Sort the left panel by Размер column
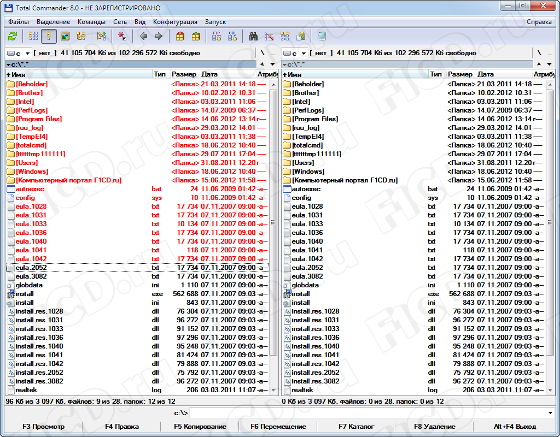Image resolution: width=560 pixels, height=437 pixels. (x=184, y=74)
